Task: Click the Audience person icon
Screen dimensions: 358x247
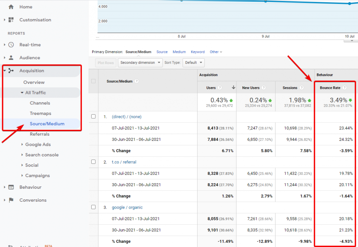Action: (x=11, y=58)
